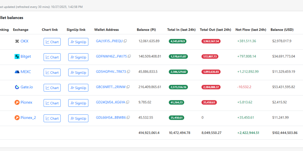Open the Chart button for Gate.io
Image resolution: width=303 pixels, height=151 pixels.
[x=52, y=88]
